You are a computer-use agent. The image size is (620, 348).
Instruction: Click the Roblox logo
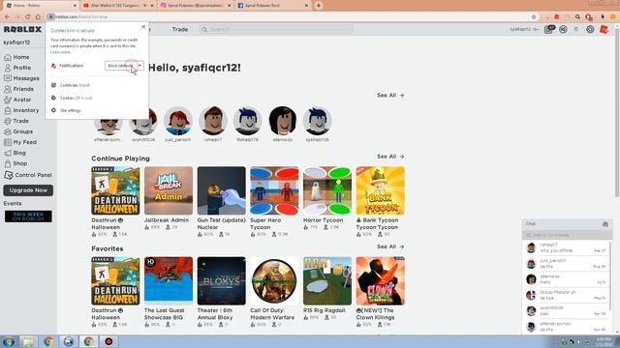point(22,30)
